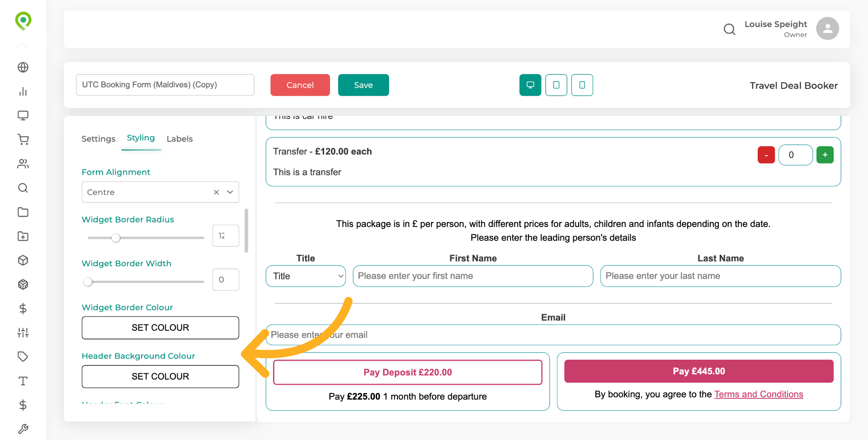Open the monitor sidebar icon
Viewport: 868px width, 440px height.
[23, 116]
